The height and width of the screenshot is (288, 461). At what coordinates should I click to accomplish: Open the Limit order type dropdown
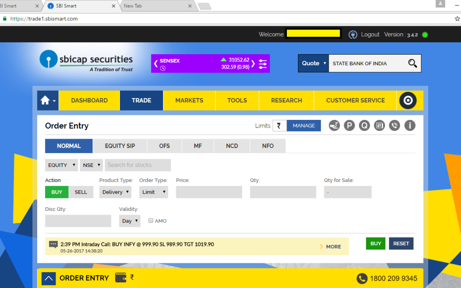(154, 192)
